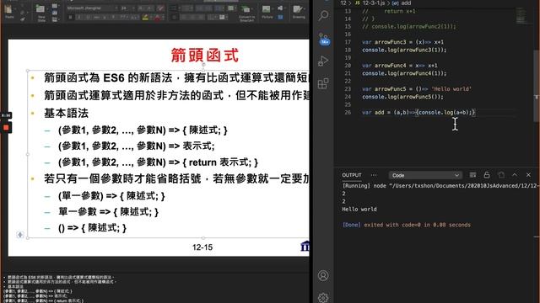
Task: Insert a New Slide in PowerPoint
Action: 41,13
